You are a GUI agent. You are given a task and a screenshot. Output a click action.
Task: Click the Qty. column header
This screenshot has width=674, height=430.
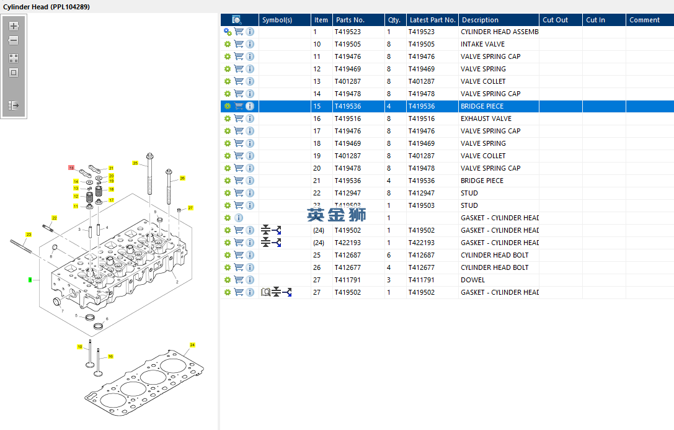tap(394, 20)
